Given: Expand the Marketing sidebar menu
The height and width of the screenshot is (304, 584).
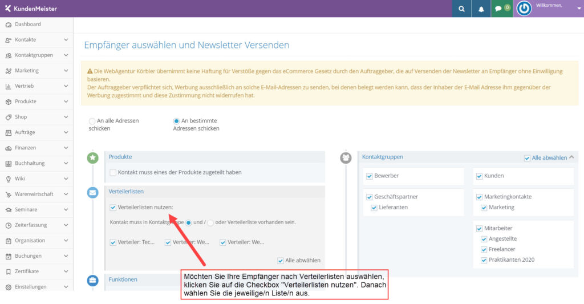Looking at the screenshot, I should tap(36, 70).
